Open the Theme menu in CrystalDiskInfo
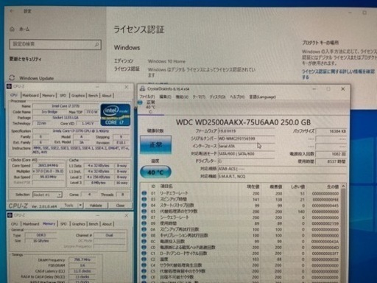The image size is (377, 283). click(x=199, y=97)
